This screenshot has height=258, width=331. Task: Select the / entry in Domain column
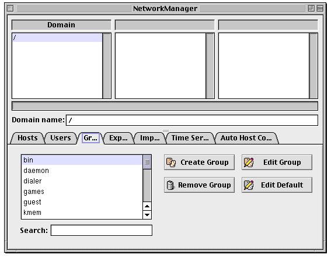click(57, 38)
